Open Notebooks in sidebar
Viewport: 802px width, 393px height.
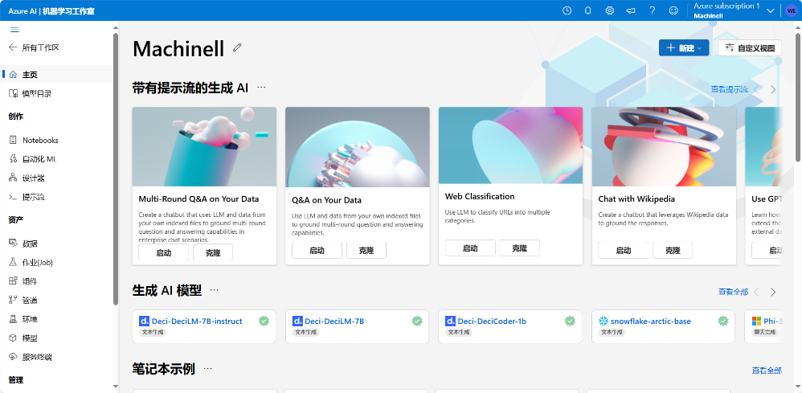click(x=34, y=140)
